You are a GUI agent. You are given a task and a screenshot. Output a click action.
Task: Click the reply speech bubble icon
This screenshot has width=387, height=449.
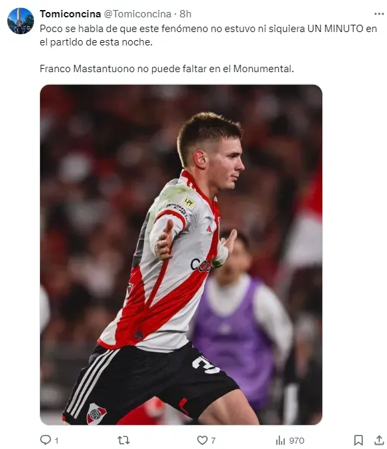(45, 440)
